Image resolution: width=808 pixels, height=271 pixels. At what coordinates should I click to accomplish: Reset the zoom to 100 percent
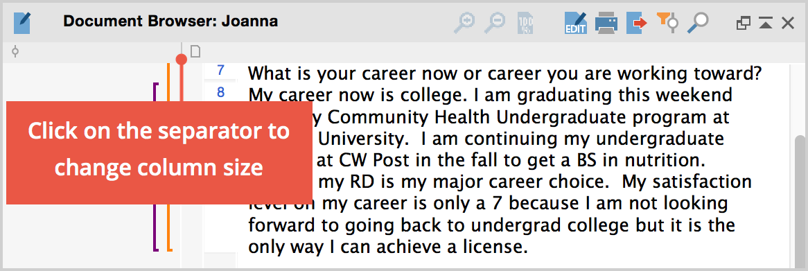(x=525, y=23)
